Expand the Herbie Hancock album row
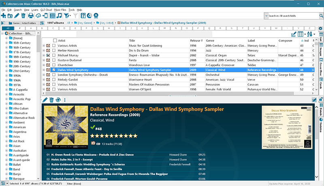 [44, 50]
